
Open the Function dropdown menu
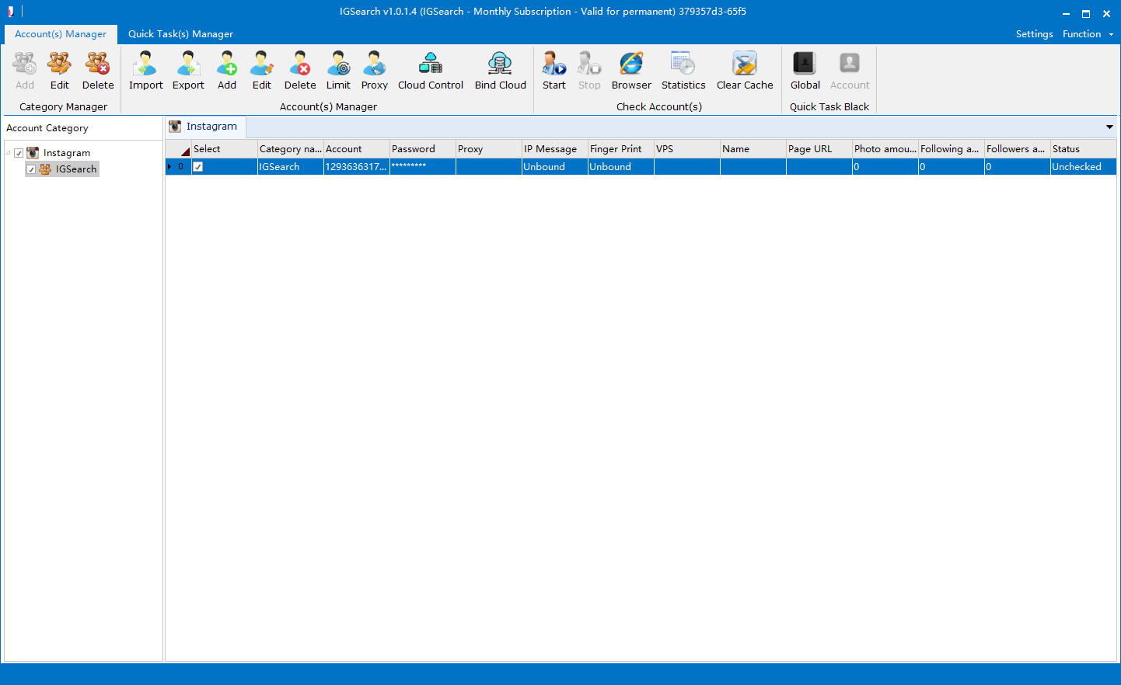[x=1088, y=34]
